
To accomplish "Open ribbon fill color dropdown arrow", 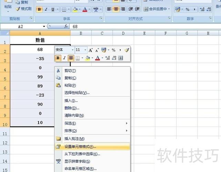I will (80, 9).
